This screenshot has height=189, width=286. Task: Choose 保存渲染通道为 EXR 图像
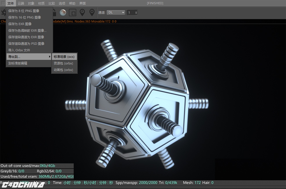(x=29, y=37)
